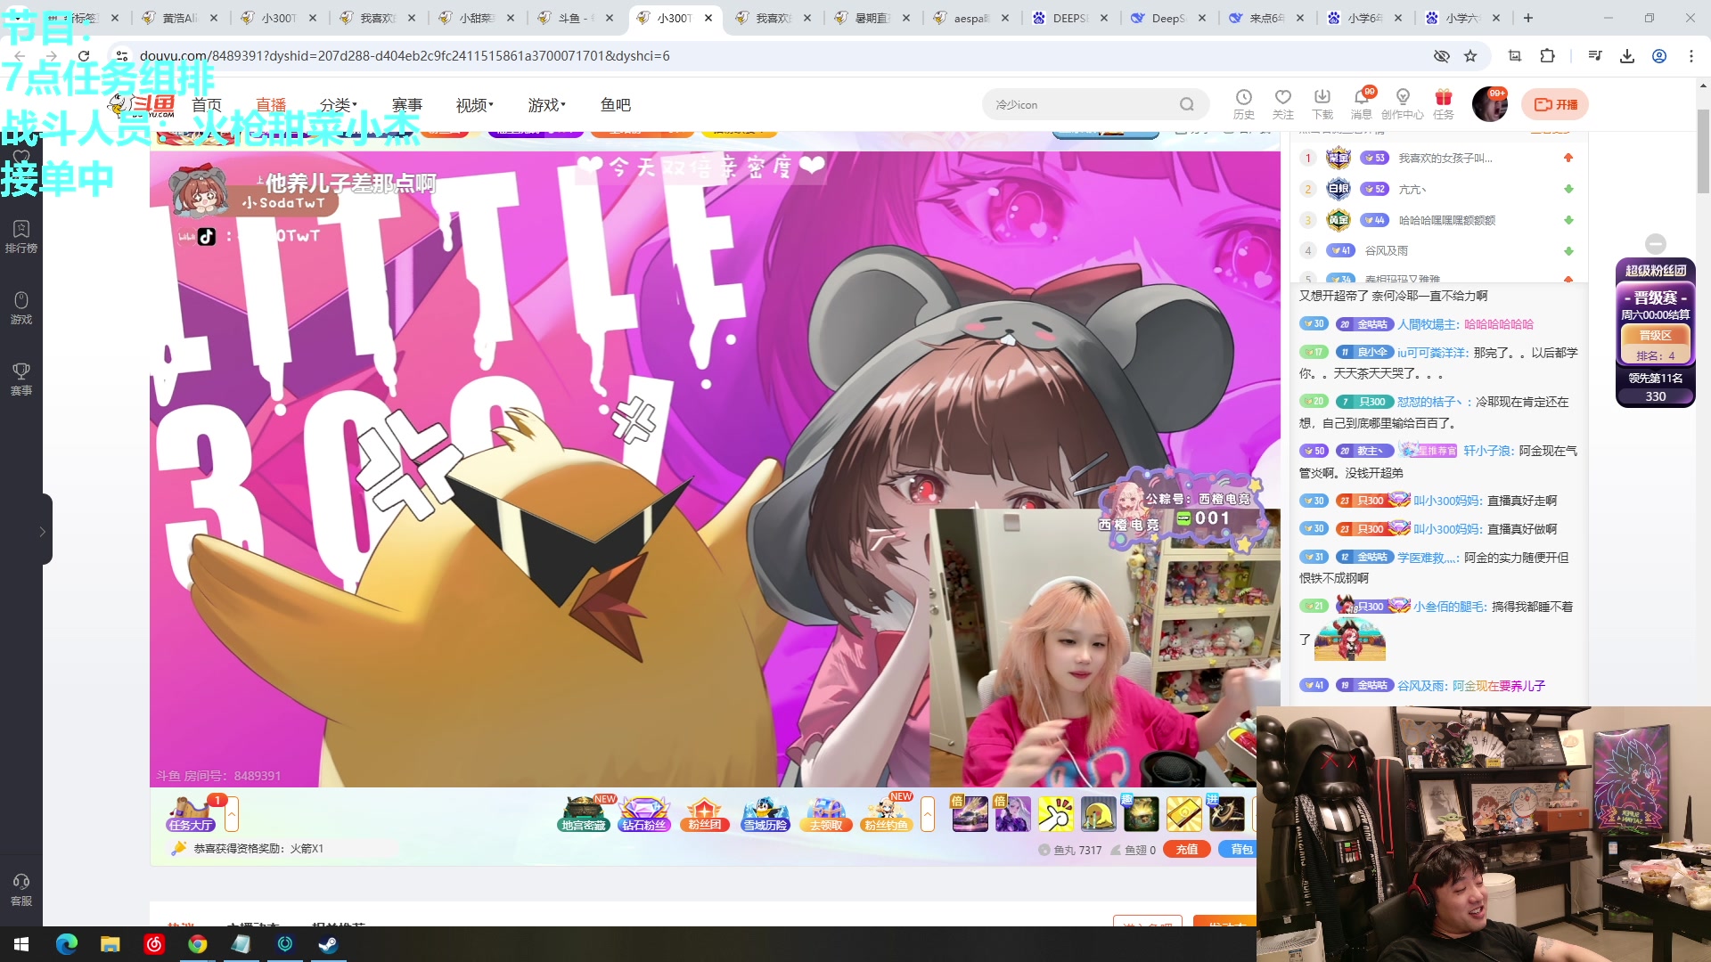This screenshot has width=1711, height=962.
Task: Open 视频 dropdown in nav
Action: pyautogui.click(x=474, y=105)
